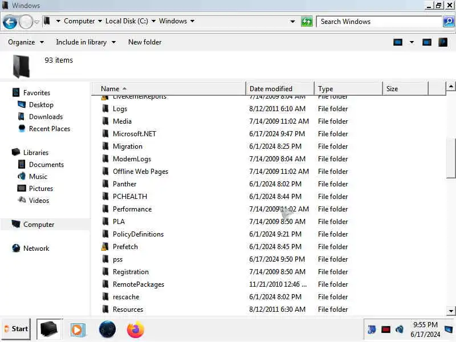Sort by Type column header

348,89
